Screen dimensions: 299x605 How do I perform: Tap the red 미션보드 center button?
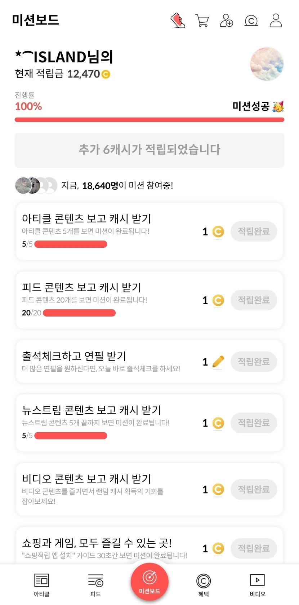click(149, 581)
